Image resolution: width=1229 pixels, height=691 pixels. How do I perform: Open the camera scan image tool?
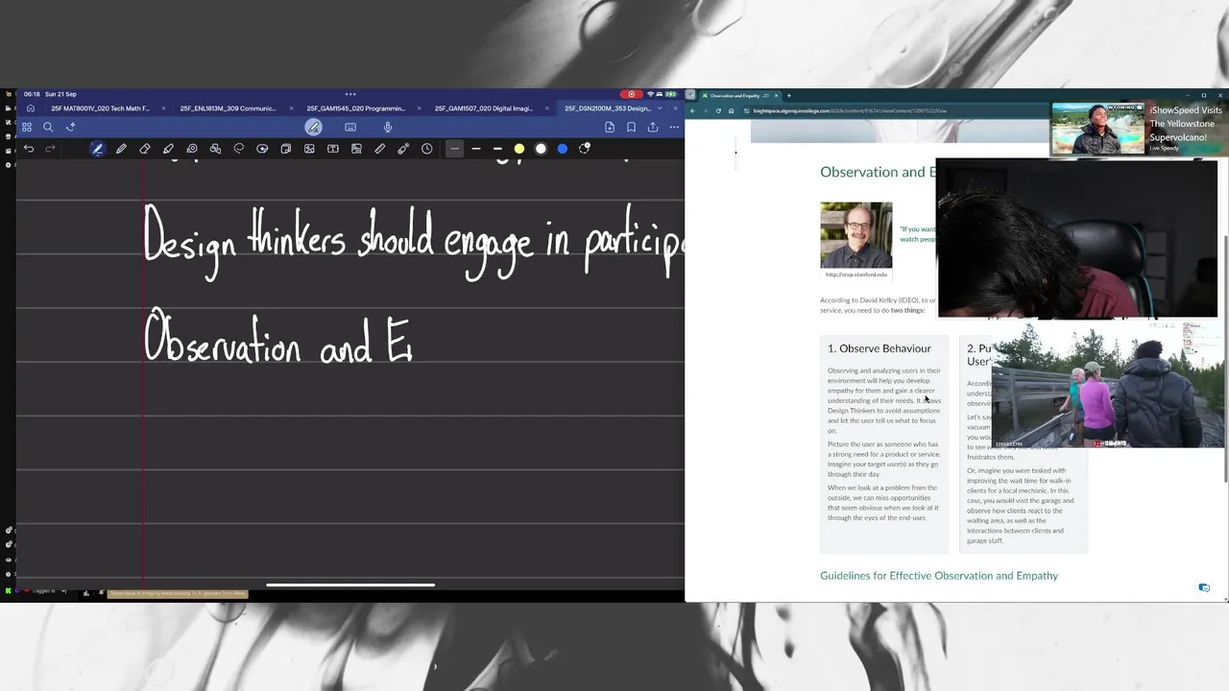[x=356, y=149]
